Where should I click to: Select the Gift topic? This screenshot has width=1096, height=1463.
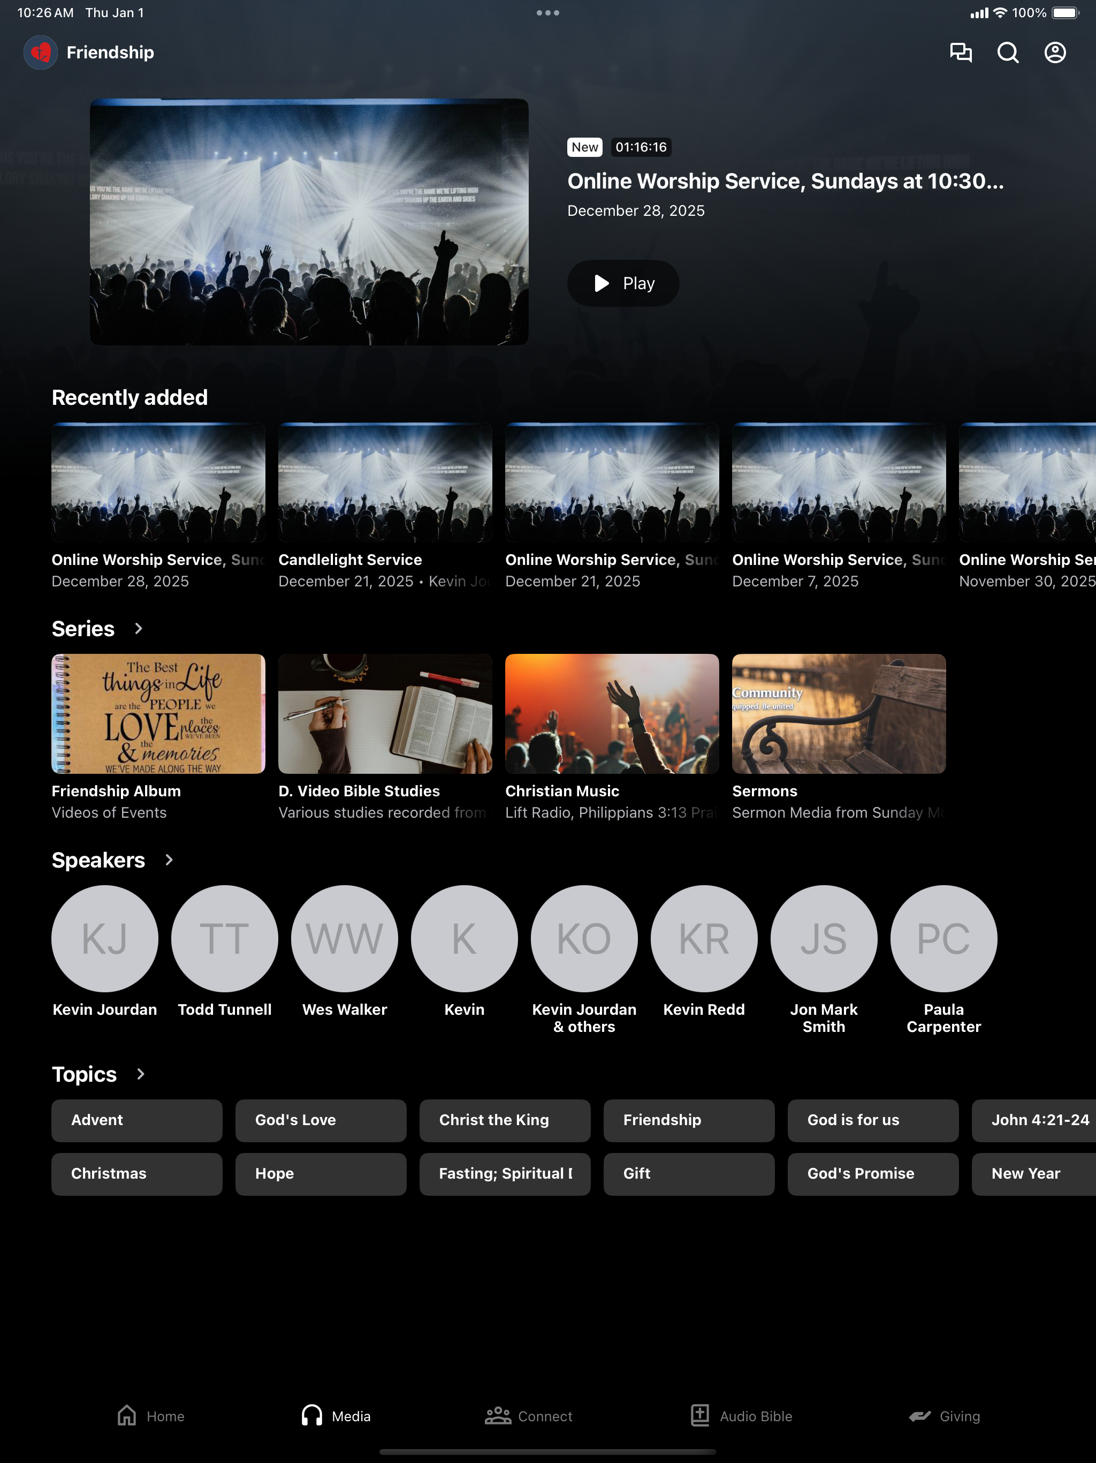[689, 1173]
